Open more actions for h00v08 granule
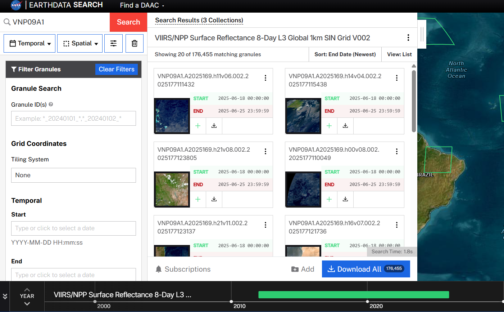504x312 pixels. click(x=397, y=151)
